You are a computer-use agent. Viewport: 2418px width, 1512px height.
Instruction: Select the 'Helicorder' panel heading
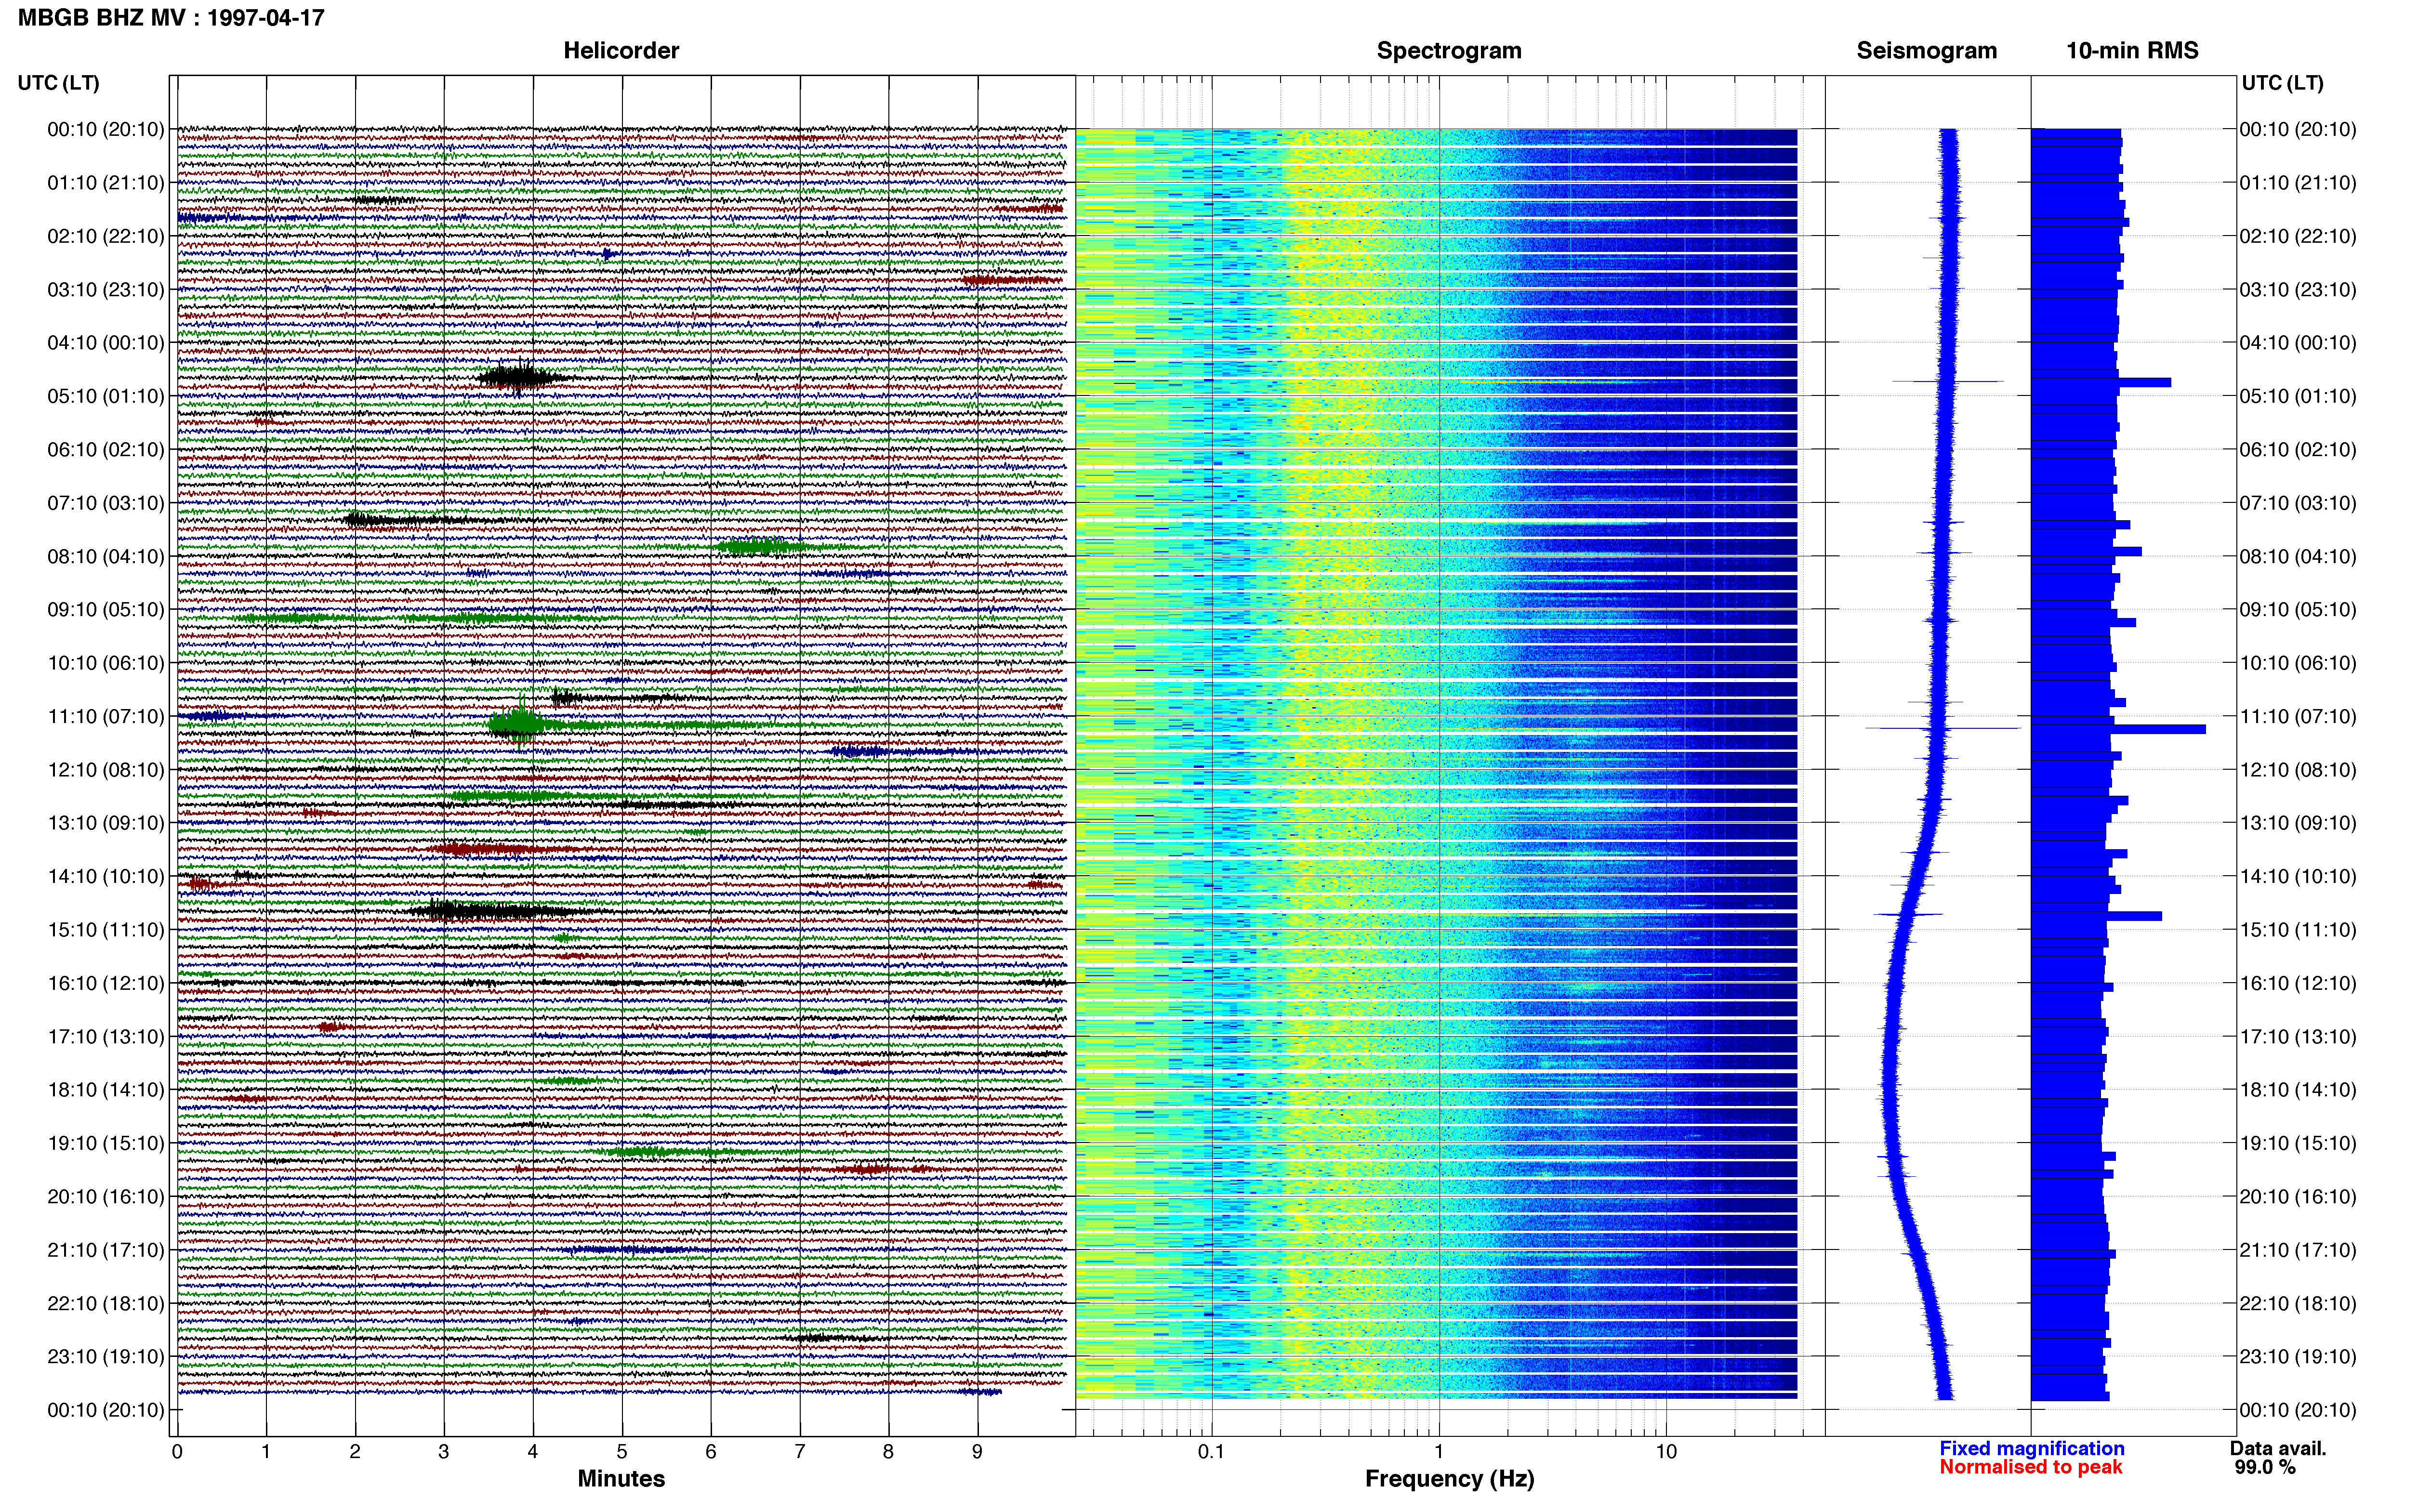[621, 50]
